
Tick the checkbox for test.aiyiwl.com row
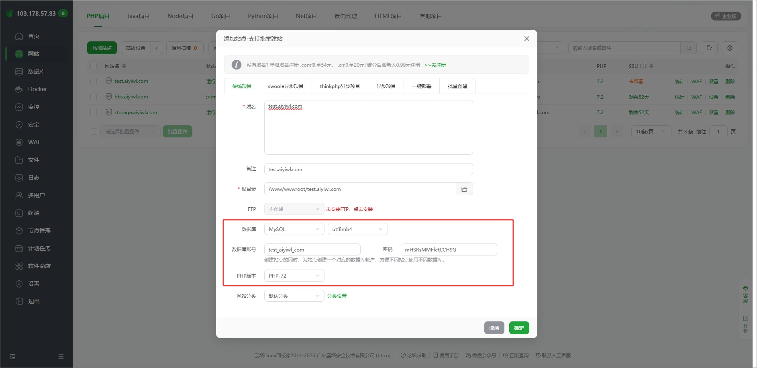[x=94, y=81]
